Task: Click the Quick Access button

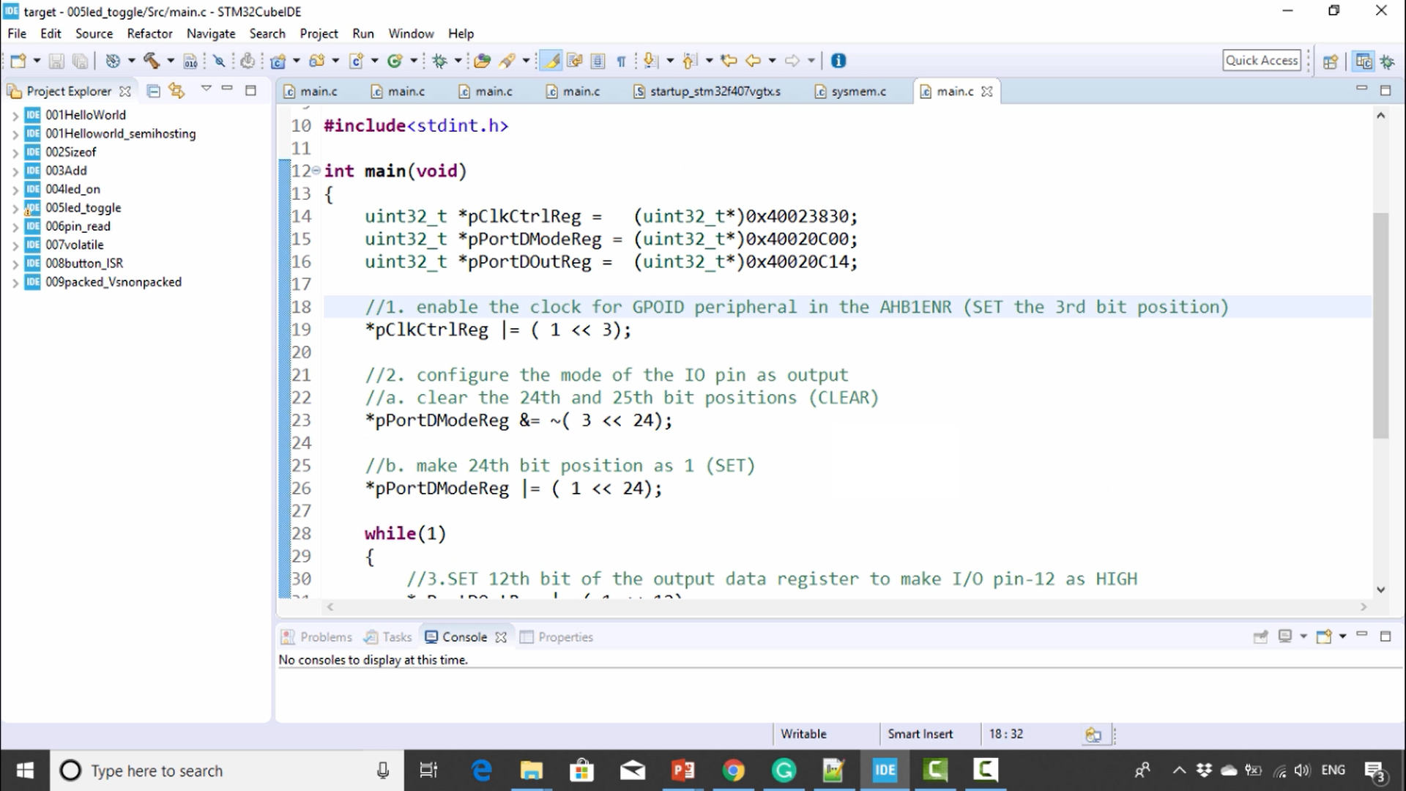Action: click(x=1262, y=60)
